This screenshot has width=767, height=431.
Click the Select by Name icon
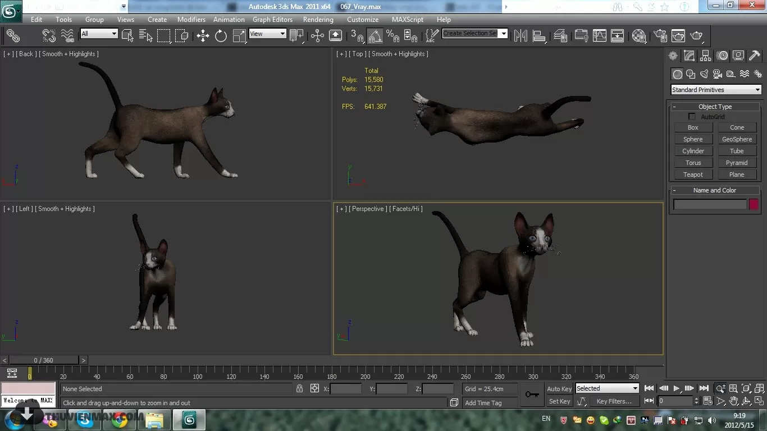click(x=145, y=36)
